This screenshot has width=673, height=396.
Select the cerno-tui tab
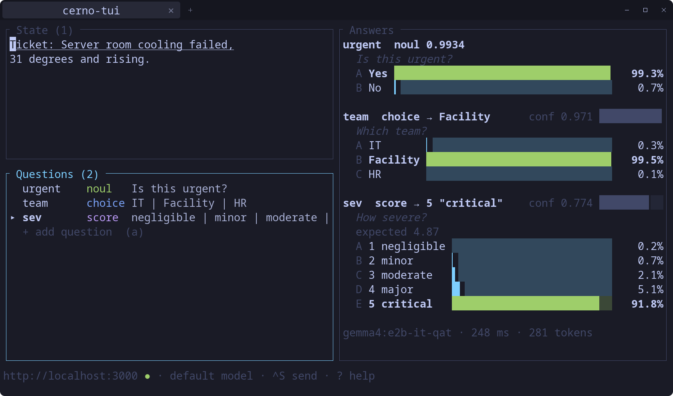point(91,10)
